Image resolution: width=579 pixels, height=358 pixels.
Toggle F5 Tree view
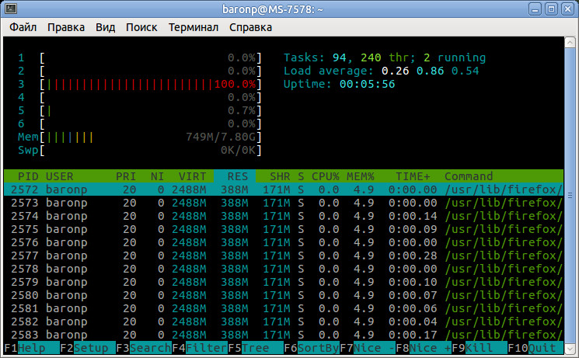click(256, 349)
